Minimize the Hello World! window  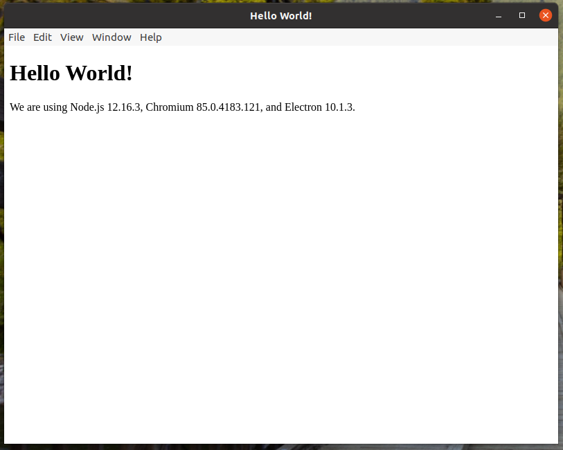point(498,15)
